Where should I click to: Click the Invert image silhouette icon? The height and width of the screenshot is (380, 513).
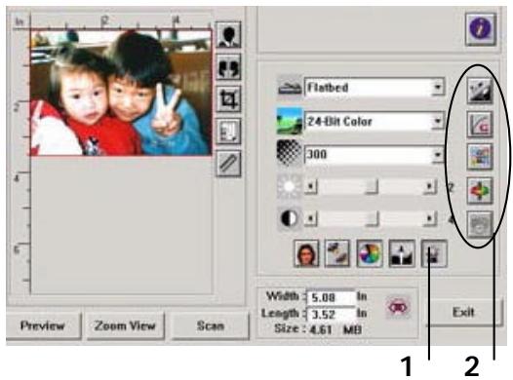tap(228, 35)
